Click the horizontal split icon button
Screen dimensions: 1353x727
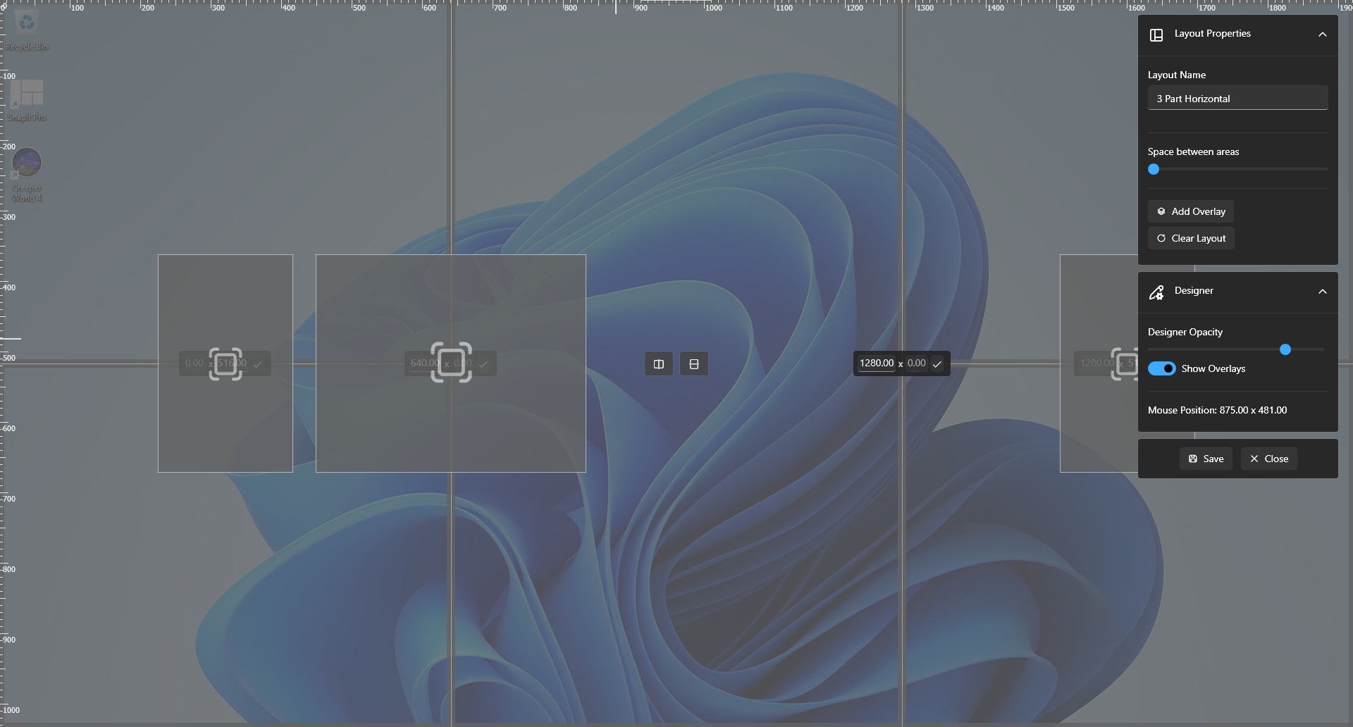694,364
